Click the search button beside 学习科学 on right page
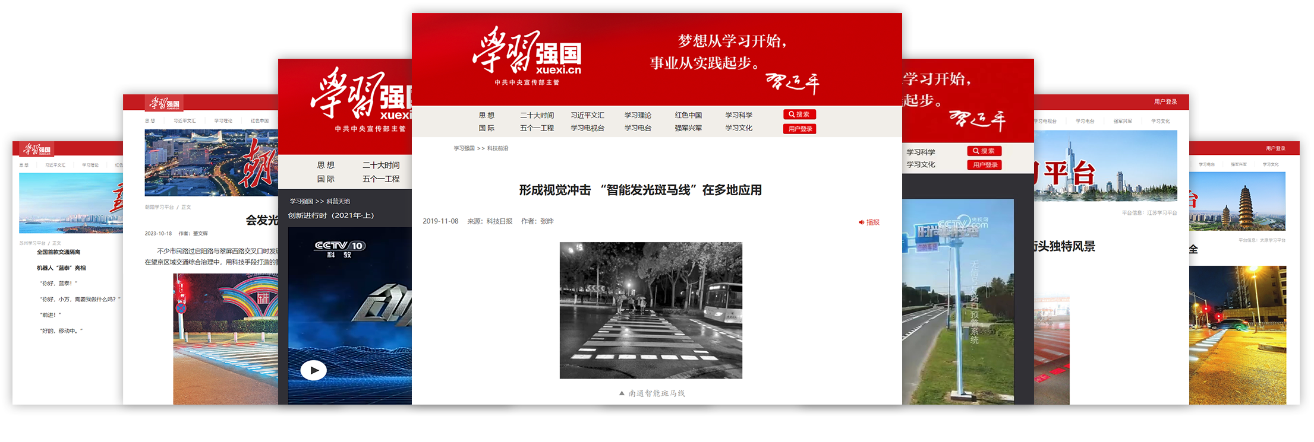This screenshot has height=442, width=1314. (984, 151)
